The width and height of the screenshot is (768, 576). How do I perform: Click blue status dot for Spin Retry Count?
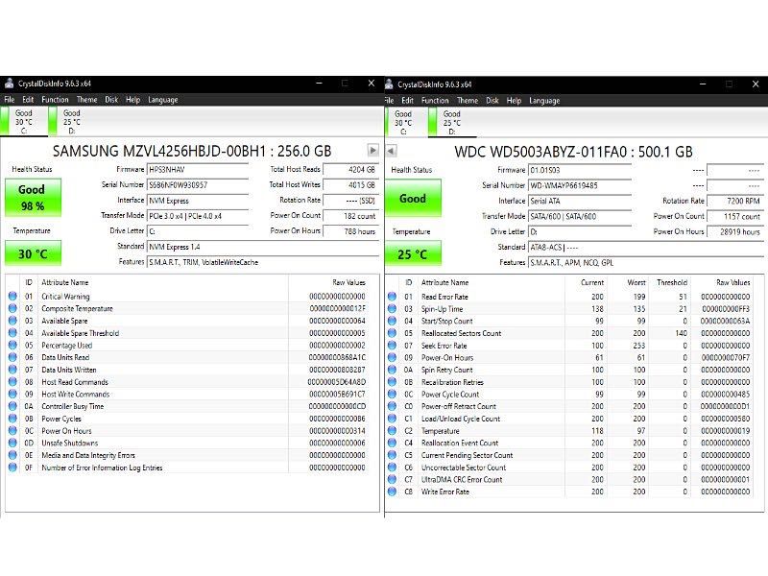(392, 370)
